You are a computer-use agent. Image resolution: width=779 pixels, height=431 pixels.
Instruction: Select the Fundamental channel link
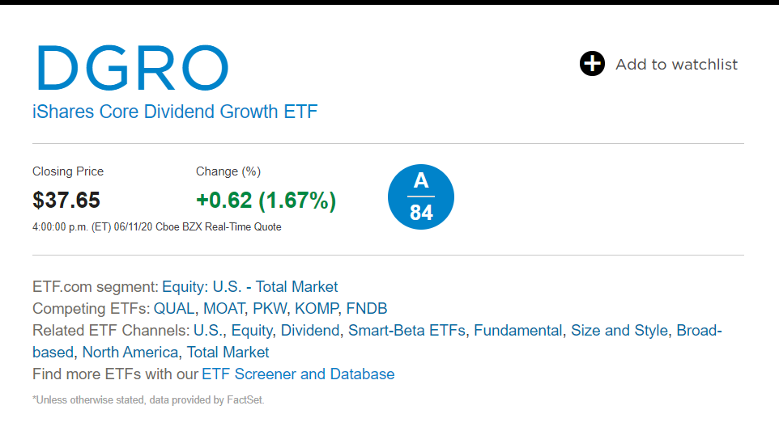pos(517,330)
